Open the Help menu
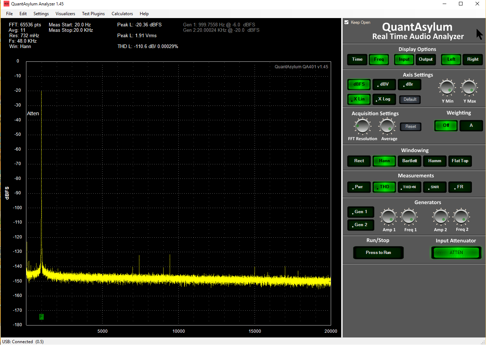The width and height of the screenshot is (486, 345). click(x=144, y=14)
